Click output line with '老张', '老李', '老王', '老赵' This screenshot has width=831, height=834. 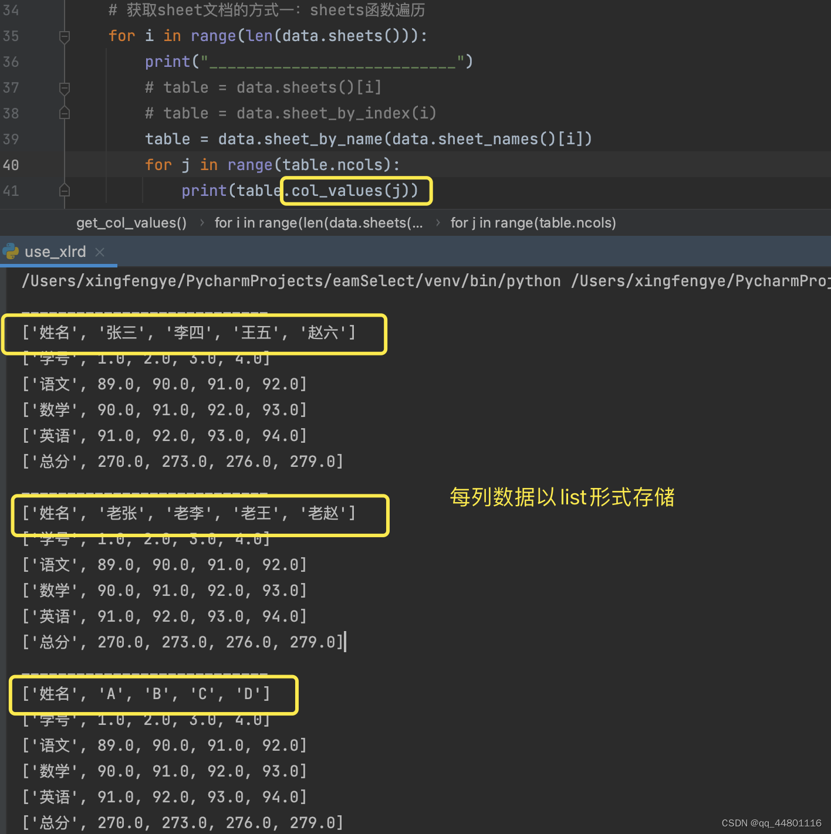click(x=189, y=513)
